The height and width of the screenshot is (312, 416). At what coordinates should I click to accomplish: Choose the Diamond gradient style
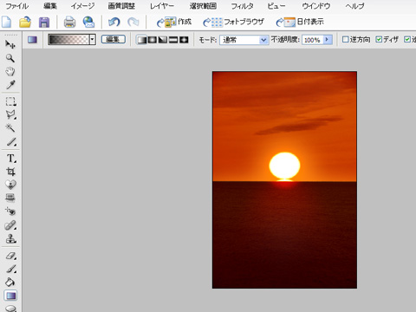pyautogui.click(x=184, y=40)
